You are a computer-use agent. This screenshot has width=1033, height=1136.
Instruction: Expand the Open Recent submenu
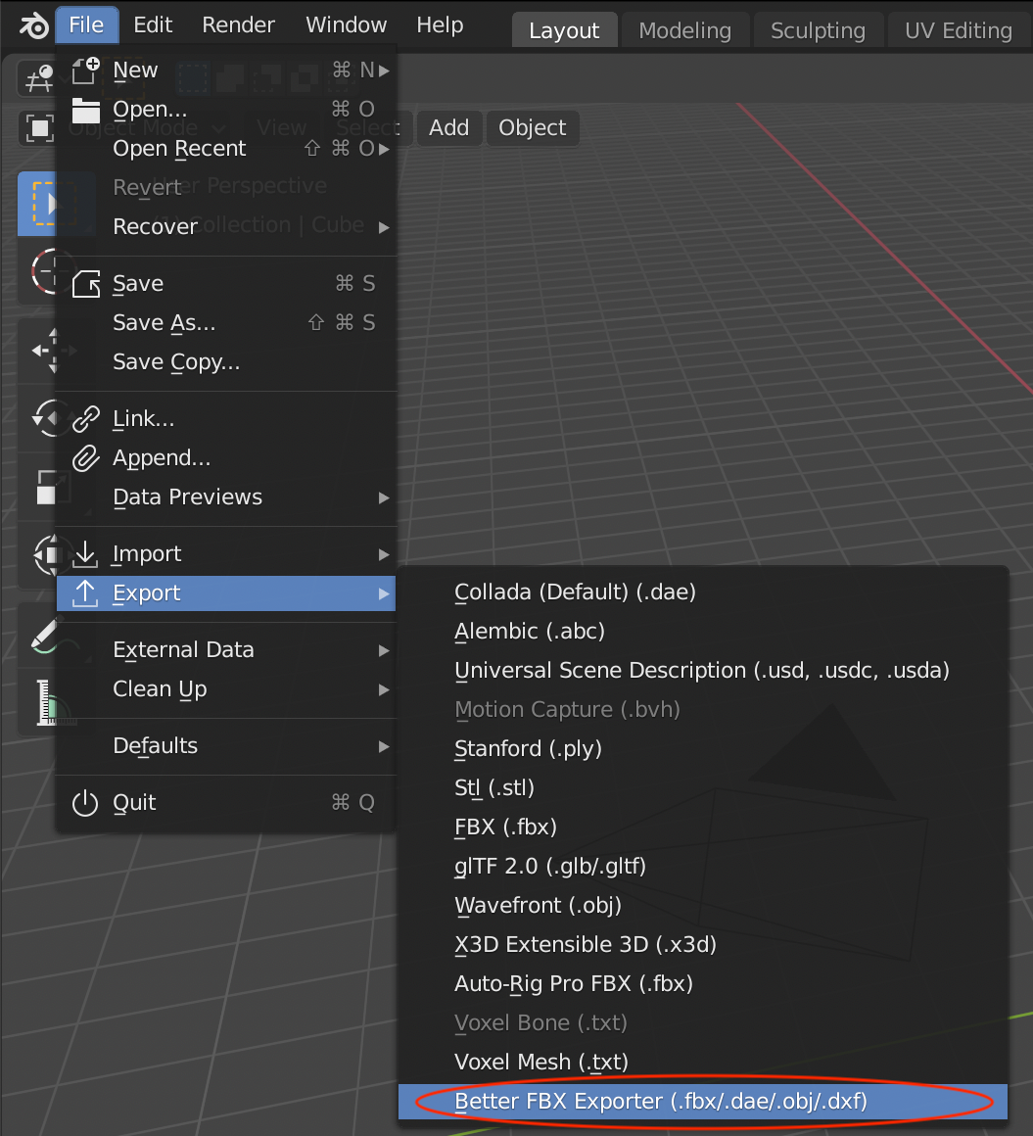227,149
